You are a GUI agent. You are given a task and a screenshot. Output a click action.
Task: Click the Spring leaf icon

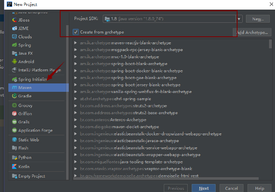coord(14,45)
